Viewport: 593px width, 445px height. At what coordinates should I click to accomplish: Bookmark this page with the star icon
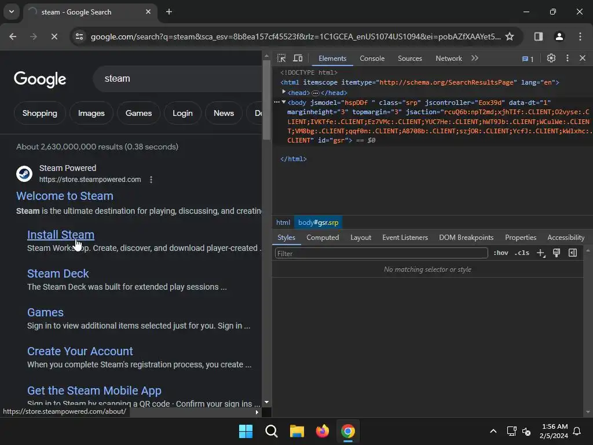coord(510,37)
